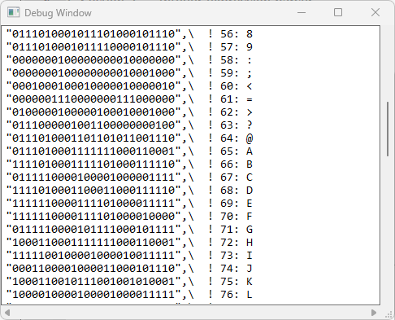
Task: Click the line commented 73: I
Action: pos(129,256)
